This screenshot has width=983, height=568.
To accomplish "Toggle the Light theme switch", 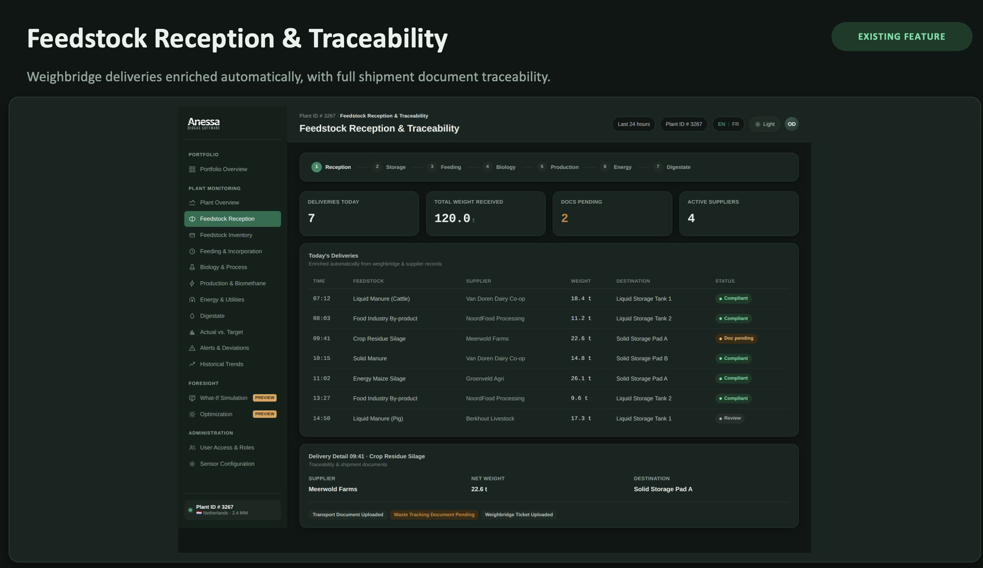I will (x=765, y=124).
